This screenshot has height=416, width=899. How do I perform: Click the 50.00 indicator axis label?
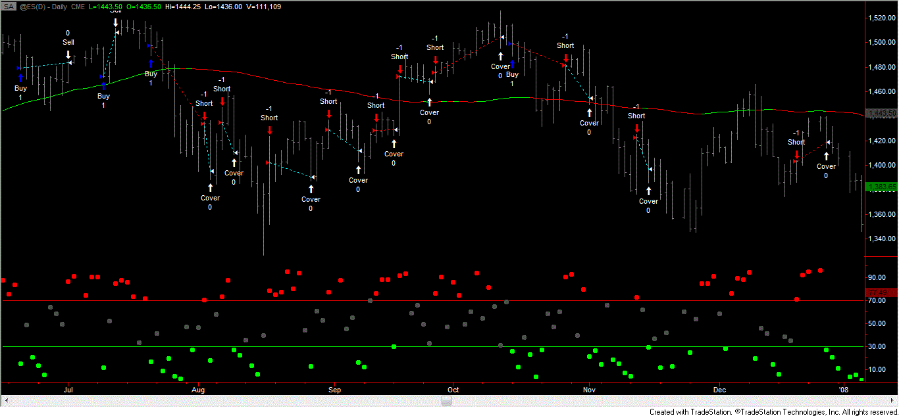[x=877, y=324]
